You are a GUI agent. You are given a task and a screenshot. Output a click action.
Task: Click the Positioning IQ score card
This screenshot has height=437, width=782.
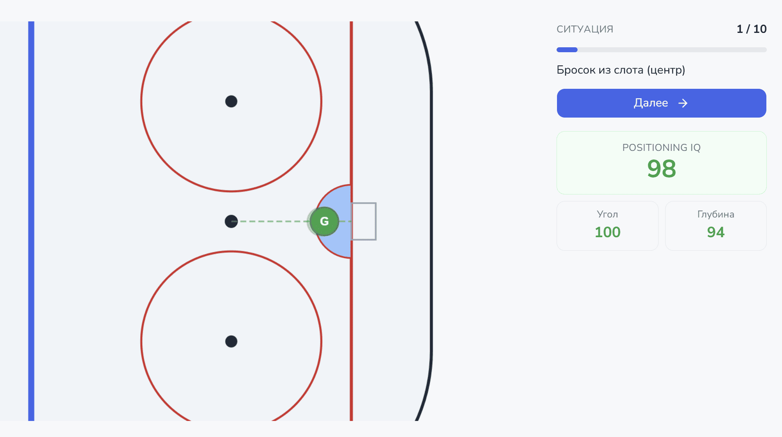click(661, 163)
